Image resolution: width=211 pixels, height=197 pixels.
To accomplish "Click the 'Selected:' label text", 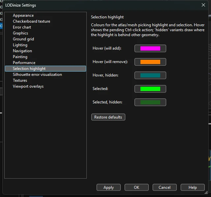I will (100, 89).
